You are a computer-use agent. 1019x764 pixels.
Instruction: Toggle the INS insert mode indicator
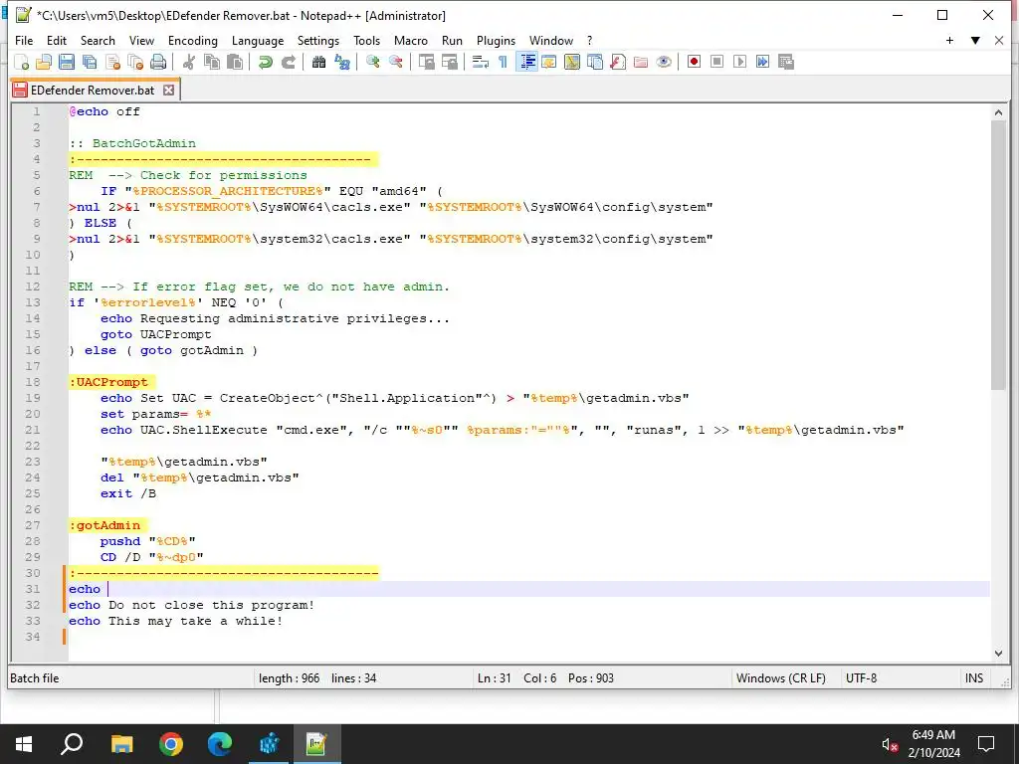(974, 678)
